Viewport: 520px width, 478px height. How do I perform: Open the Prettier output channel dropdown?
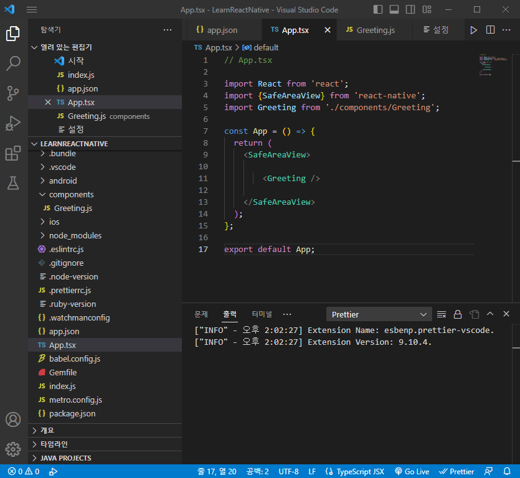pos(379,314)
